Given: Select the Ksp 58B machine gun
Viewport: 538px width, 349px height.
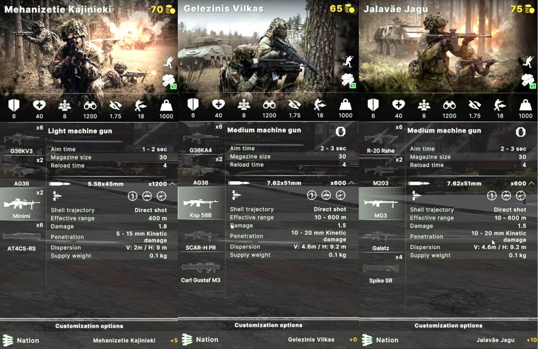Looking at the screenshot, I should 202,203.
